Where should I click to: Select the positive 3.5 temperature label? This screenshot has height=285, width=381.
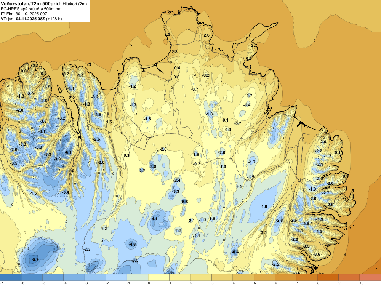pyautogui.click(x=264, y=232)
